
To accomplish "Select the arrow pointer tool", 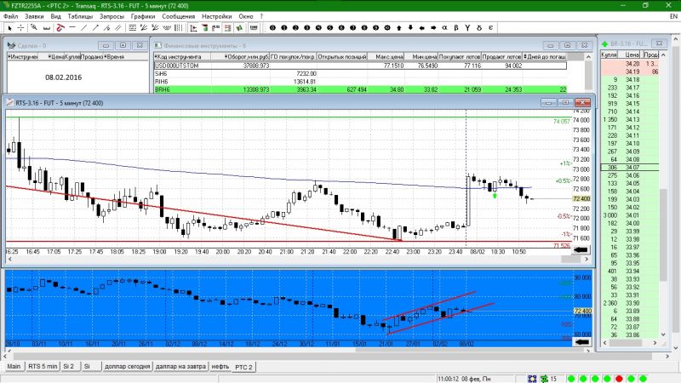I will point(9,28).
